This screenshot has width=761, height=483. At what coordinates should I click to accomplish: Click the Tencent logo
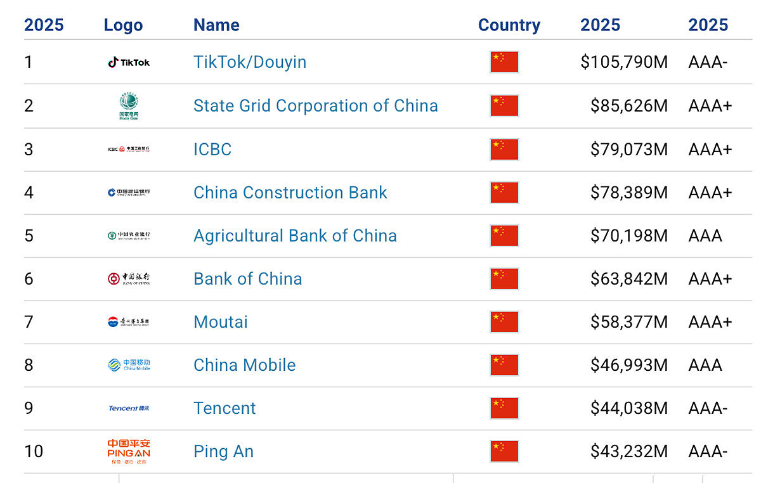pyautogui.click(x=129, y=408)
